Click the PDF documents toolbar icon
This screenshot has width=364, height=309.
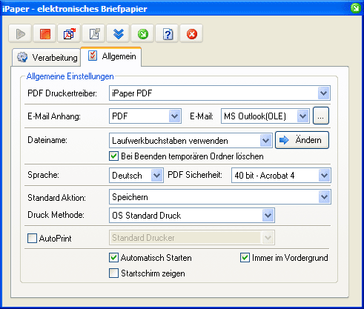[x=69, y=33]
